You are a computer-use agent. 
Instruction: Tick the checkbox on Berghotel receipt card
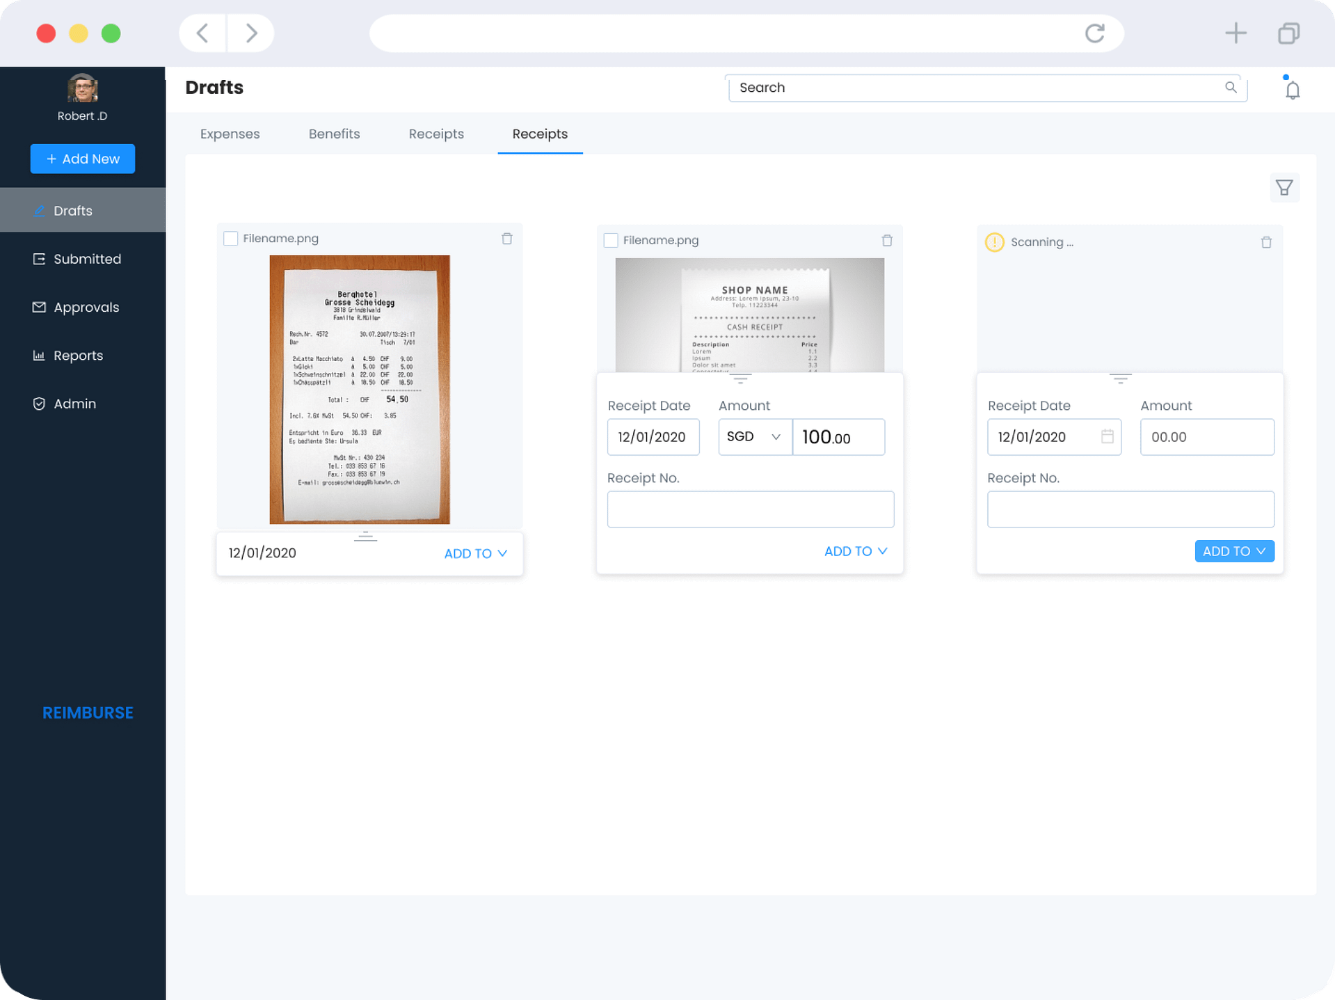tap(231, 239)
